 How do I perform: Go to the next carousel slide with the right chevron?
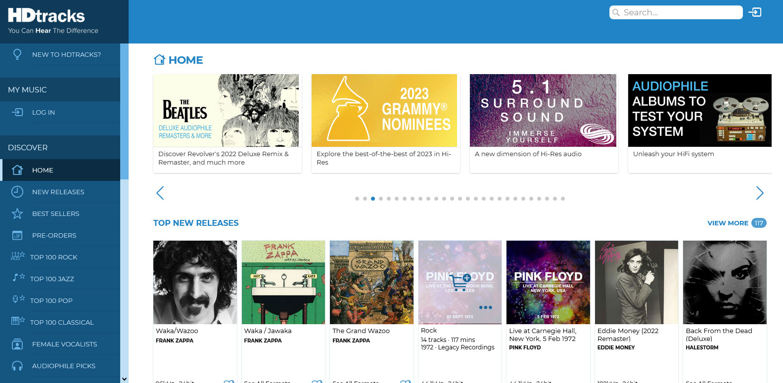(760, 193)
